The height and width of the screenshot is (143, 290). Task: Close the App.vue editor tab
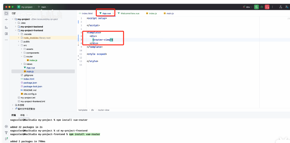113,14
